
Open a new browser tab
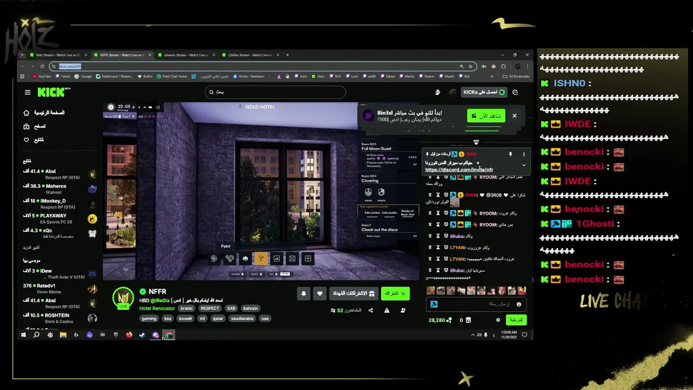(287, 55)
